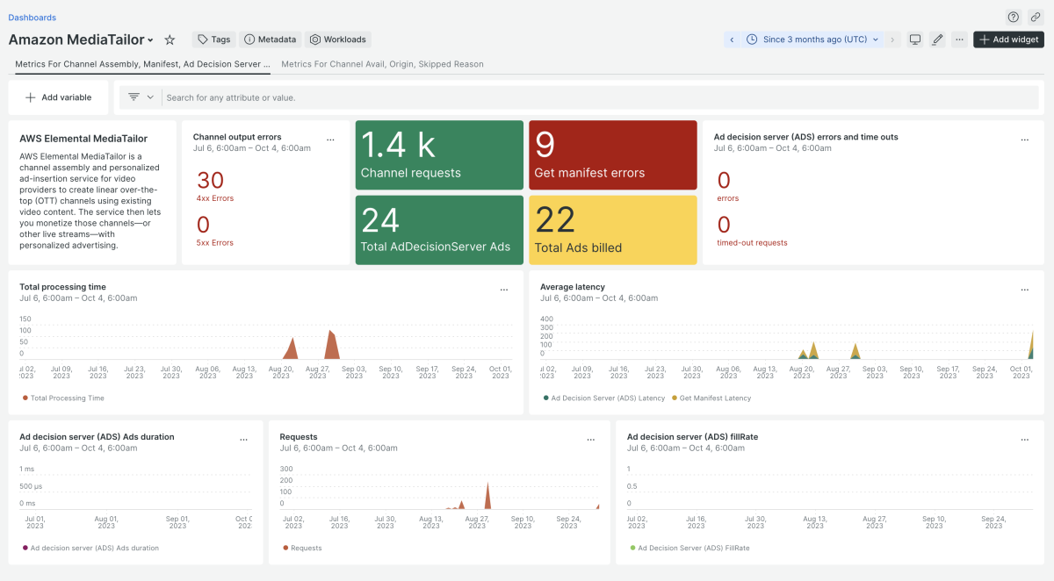1054x581 pixels.
Task: Click the filter icon in search bar
Action: 134,97
